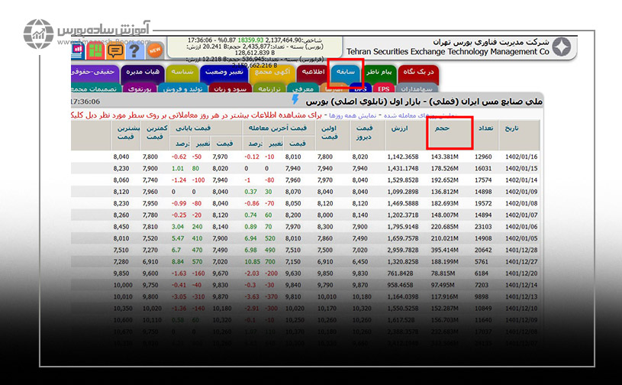Click the blue lightning bolt icon

pos(295,101)
